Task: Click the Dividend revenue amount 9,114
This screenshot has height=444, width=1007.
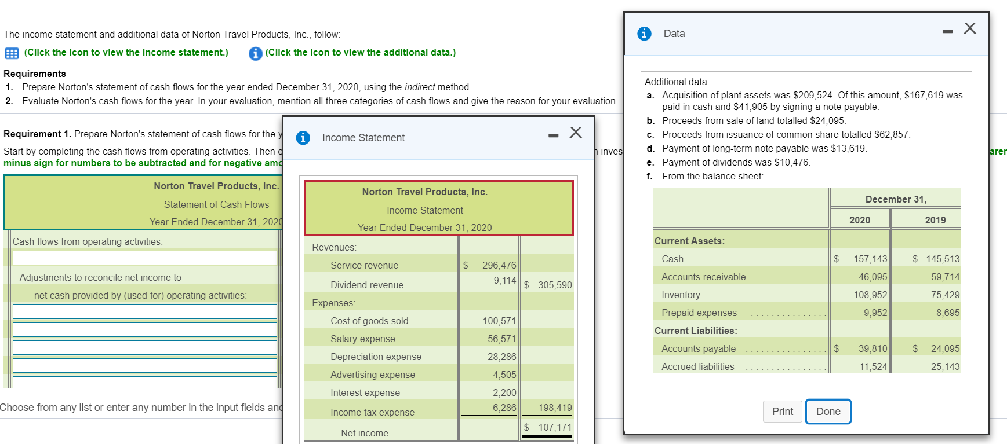Action: 504,281
